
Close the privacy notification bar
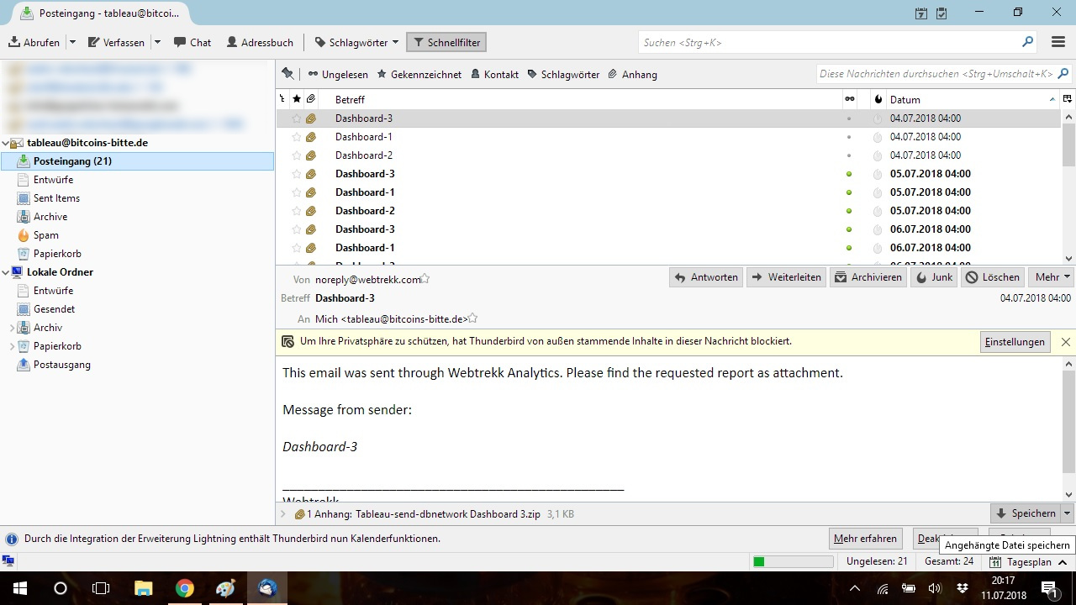[1065, 342]
